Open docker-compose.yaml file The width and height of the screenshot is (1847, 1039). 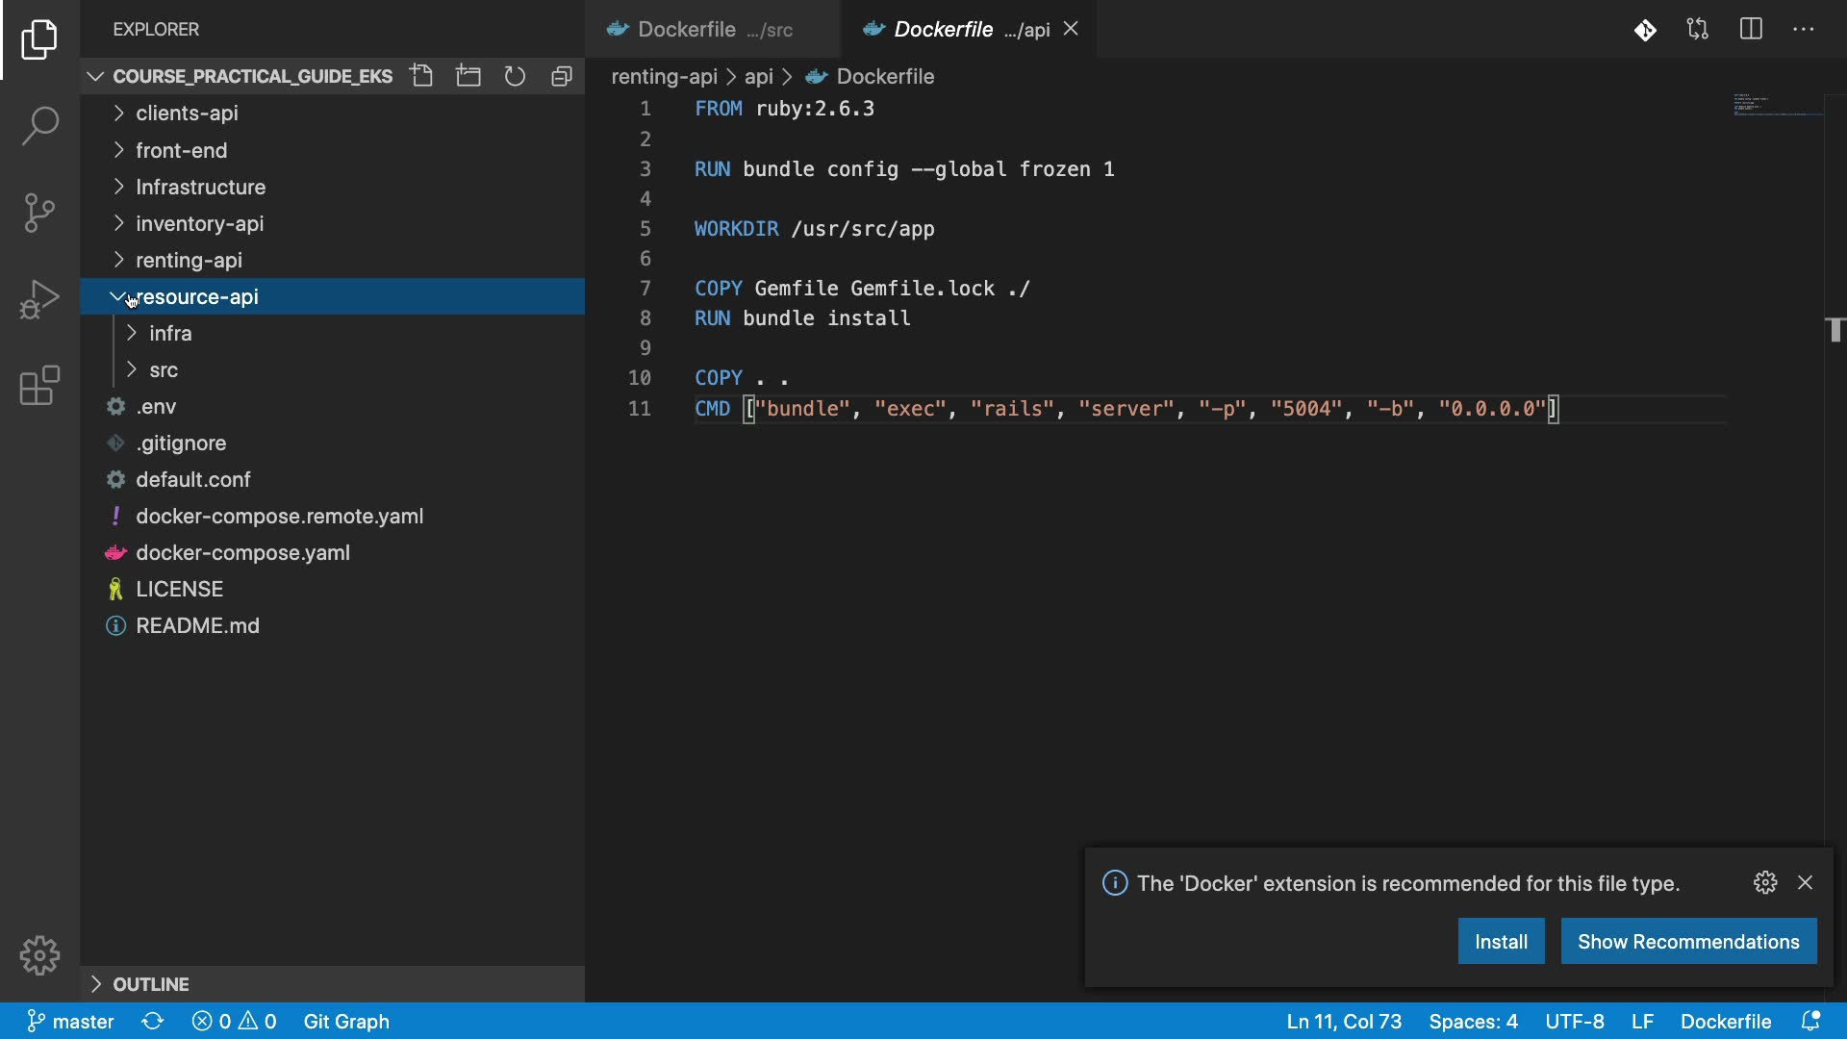point(242,553)
